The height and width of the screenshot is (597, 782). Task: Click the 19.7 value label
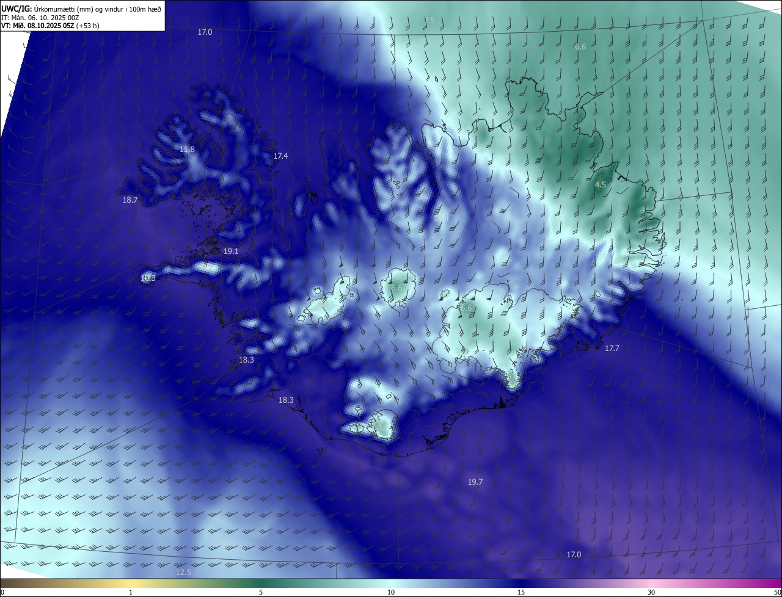point(475,482)
